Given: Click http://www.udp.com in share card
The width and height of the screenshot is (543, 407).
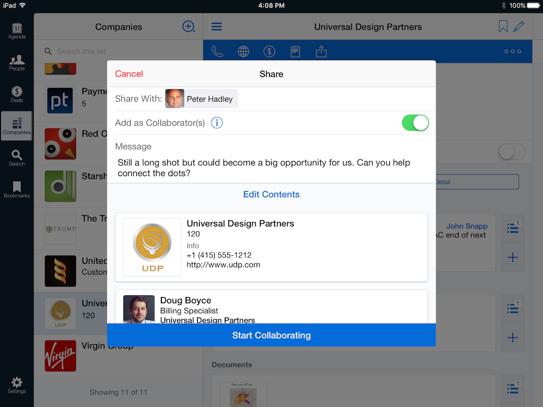Looking at the screenshot, I should click(x=223, y=265).
